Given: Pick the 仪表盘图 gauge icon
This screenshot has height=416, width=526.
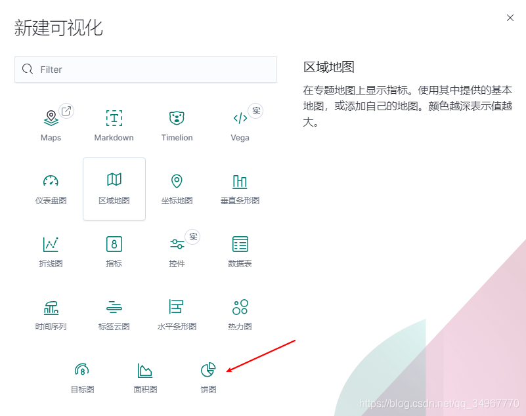Looking at the screenshot, I should pyautogui.click(x=51, y=180).
